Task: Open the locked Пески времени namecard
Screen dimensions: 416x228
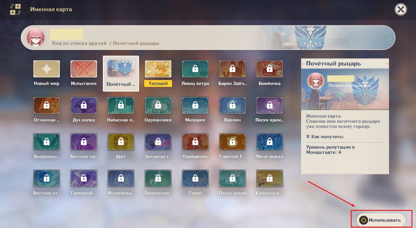Action: (270, 105)
